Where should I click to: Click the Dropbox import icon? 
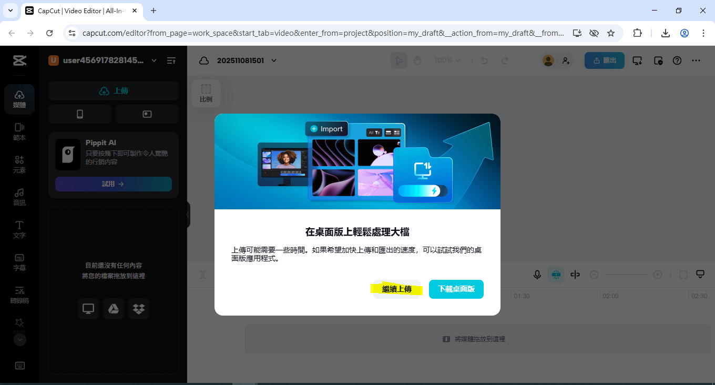click(139, 309)
